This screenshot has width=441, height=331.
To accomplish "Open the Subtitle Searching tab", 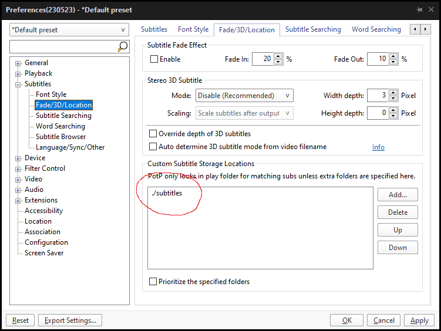I will click(313, 29).
